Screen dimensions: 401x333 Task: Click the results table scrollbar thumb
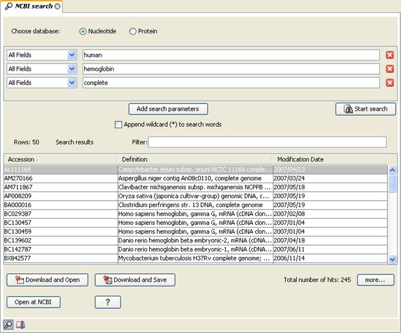point(392,183)
